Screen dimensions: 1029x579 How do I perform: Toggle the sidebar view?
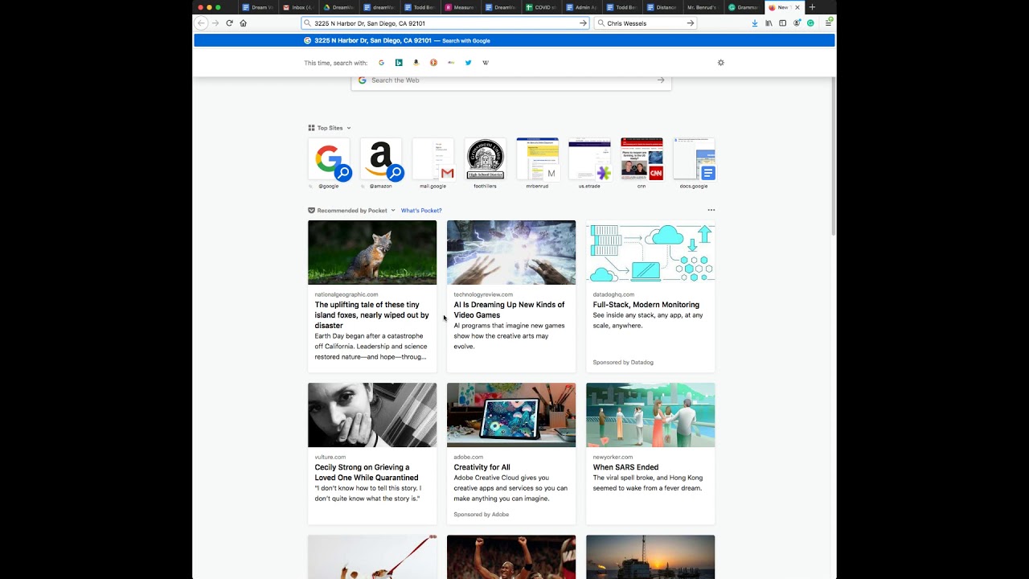pyautogui.click(x=782, y=23)
